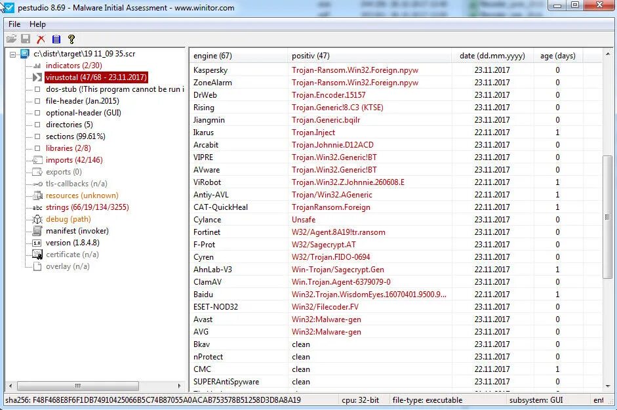Click the arrow icon beside virustotal node
Image resolution: width=617 pixels, height=410 pixels.
pyautogui.click(x=37, y=77)
